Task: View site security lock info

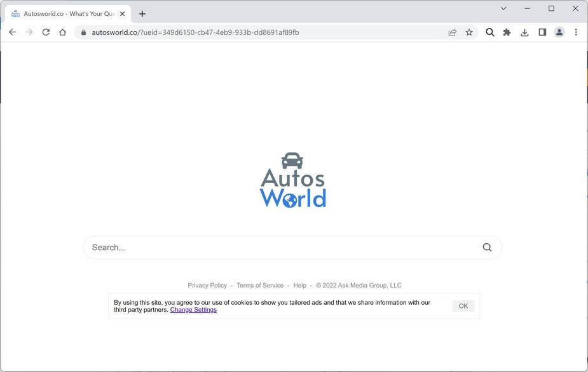Action: pos(84,32)
